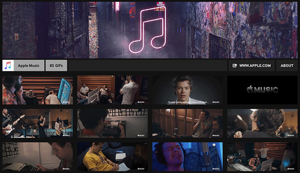Select the 85 GIFs counter
This screenshot has height=173, width=300.
click(x=56, y=66)
